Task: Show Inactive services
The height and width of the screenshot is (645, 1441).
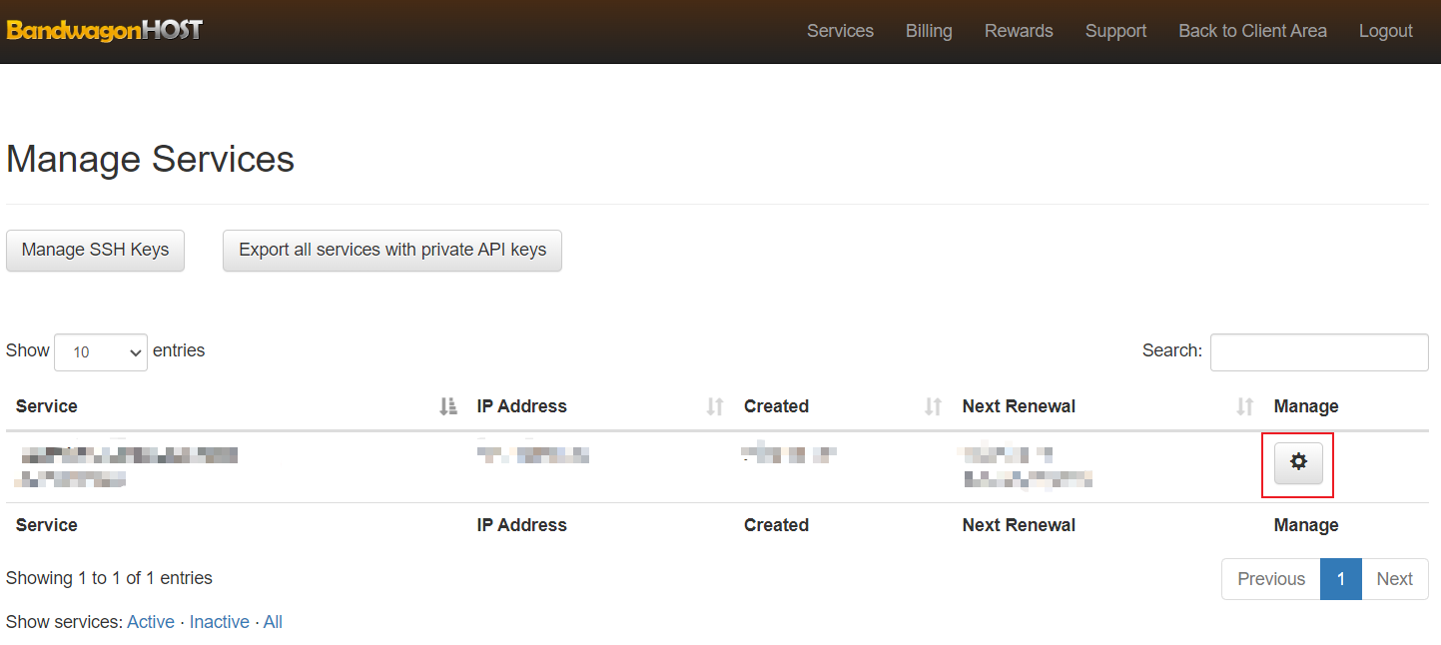Action: coord(220,622)
